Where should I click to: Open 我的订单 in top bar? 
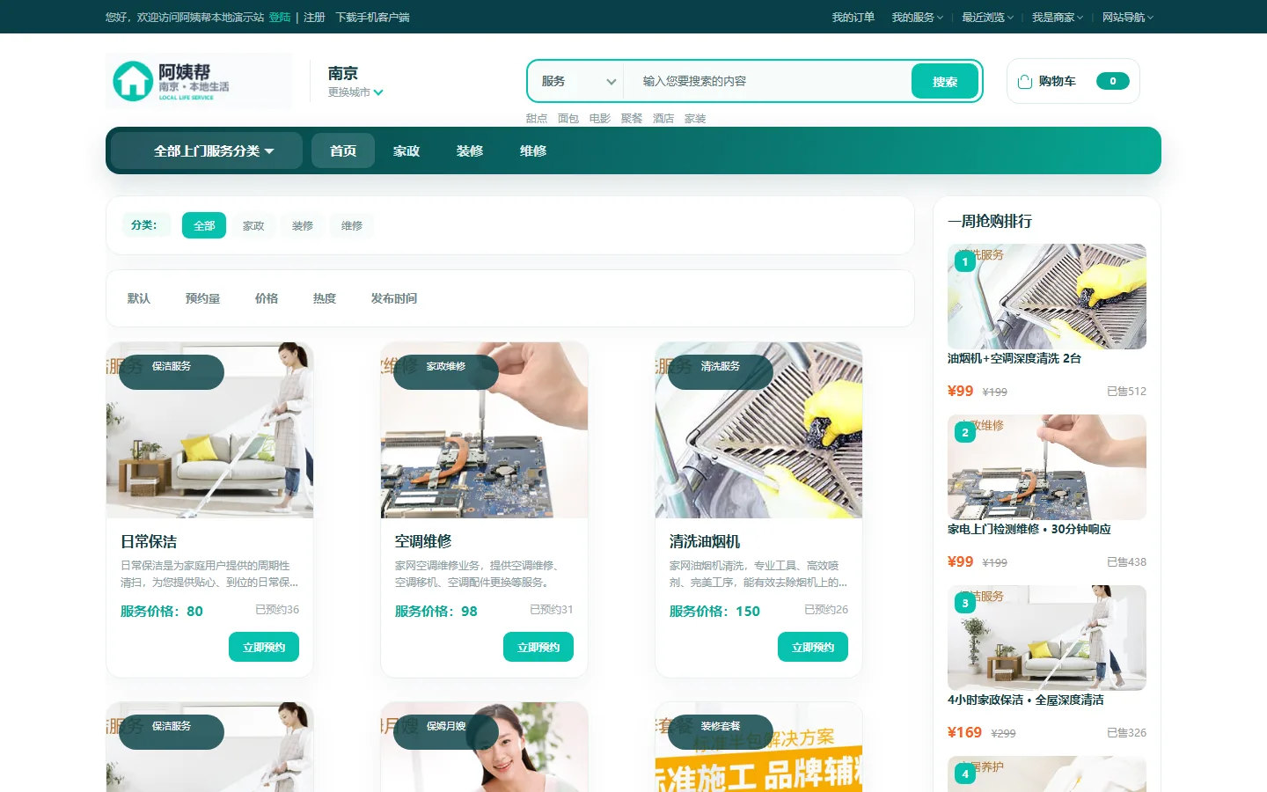[x=853, y=17]
